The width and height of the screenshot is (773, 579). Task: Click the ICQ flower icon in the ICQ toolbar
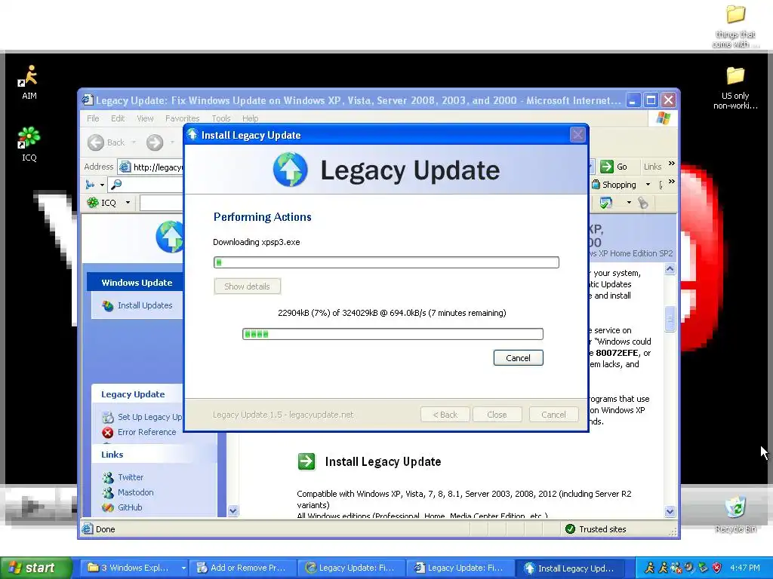(x=93, y=202)
